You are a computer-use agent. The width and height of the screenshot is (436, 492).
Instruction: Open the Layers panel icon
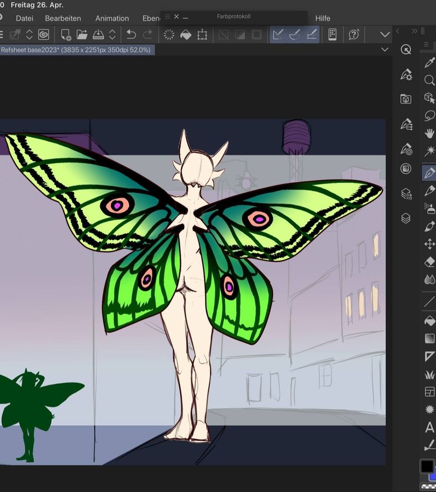[x=406, y=218]
